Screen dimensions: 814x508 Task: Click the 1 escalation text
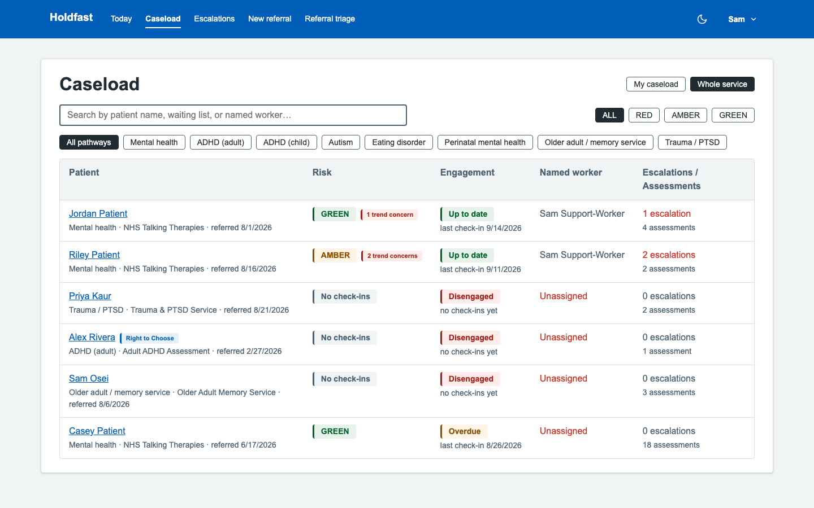pyautogui.click(x=666, y=213)
